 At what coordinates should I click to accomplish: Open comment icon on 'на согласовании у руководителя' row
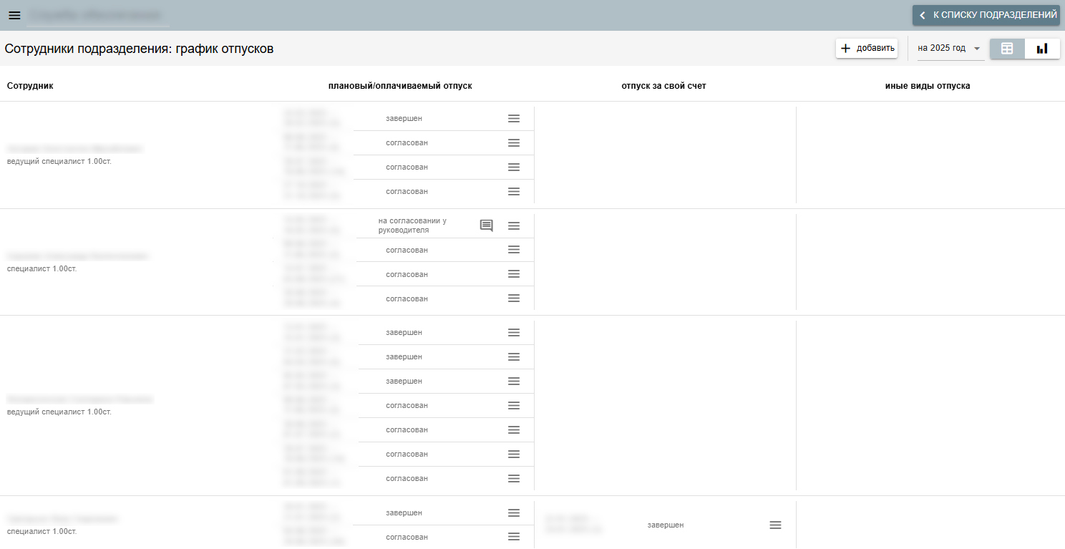point(487,225)
